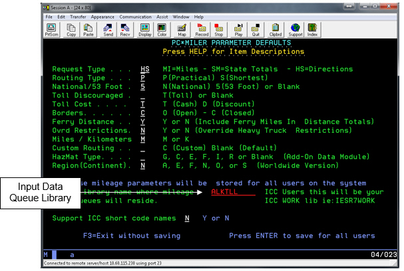Click 'ICC WORK lib ie:IESR7WORK' text
Viewport: 404px width, 271px height.
coord(320,201)
